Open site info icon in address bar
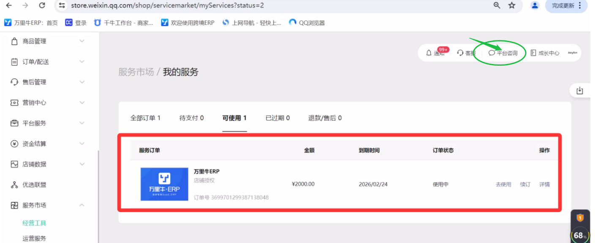Viewport: 610px width, 243px height. tap(62, 5)
